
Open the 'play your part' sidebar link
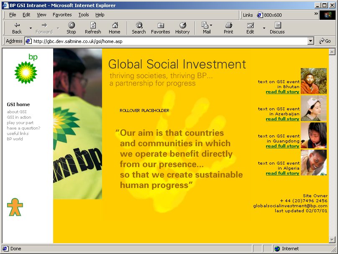click(20, 123)
